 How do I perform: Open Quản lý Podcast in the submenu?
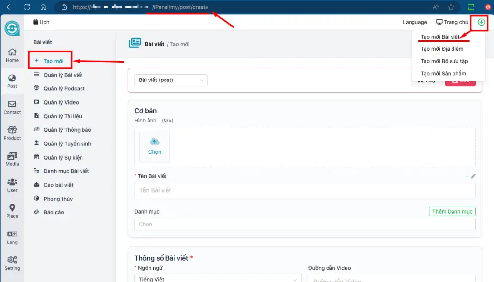(x=64, y=89)
